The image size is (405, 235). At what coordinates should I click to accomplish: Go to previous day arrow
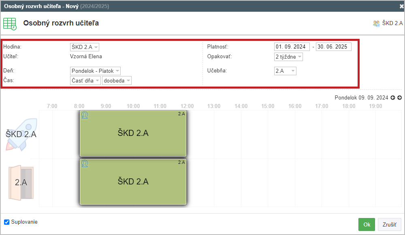tap(393, 98)
